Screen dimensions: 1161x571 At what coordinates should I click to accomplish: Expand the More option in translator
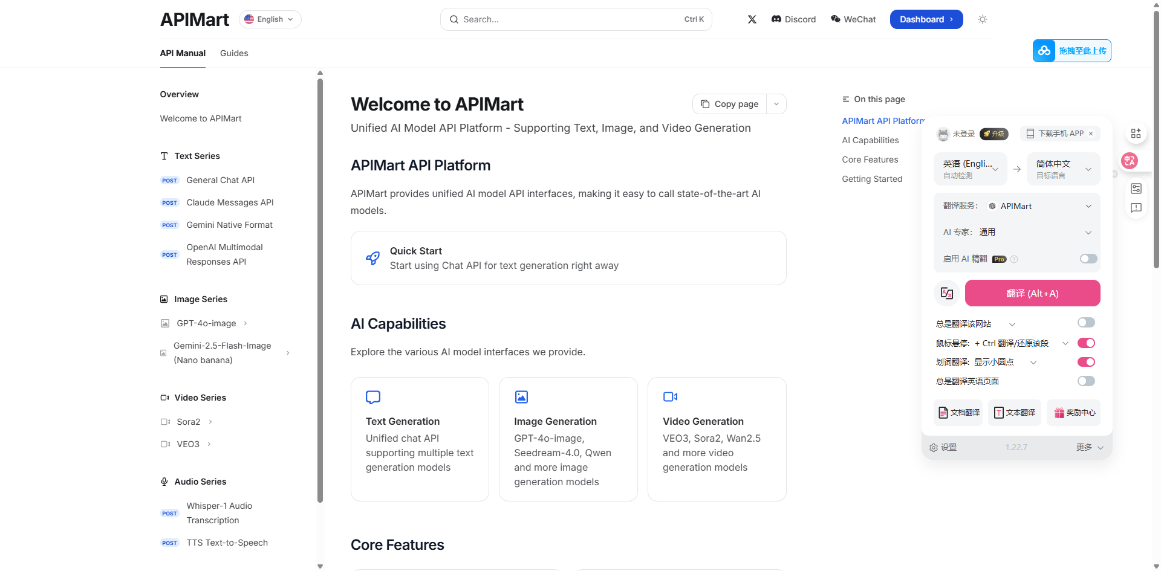tap(1090, 447)
